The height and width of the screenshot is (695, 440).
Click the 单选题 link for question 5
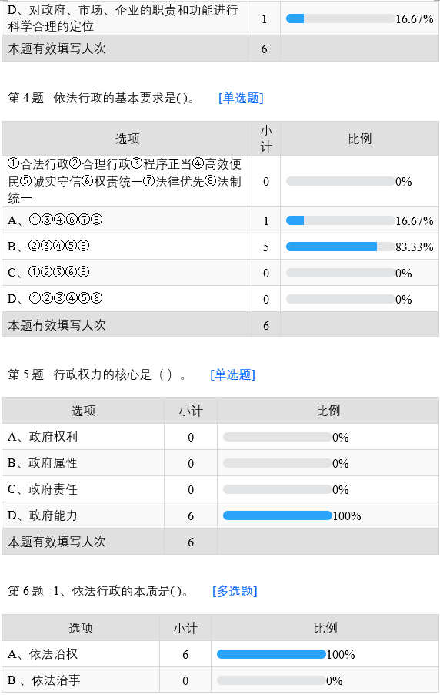233,374
